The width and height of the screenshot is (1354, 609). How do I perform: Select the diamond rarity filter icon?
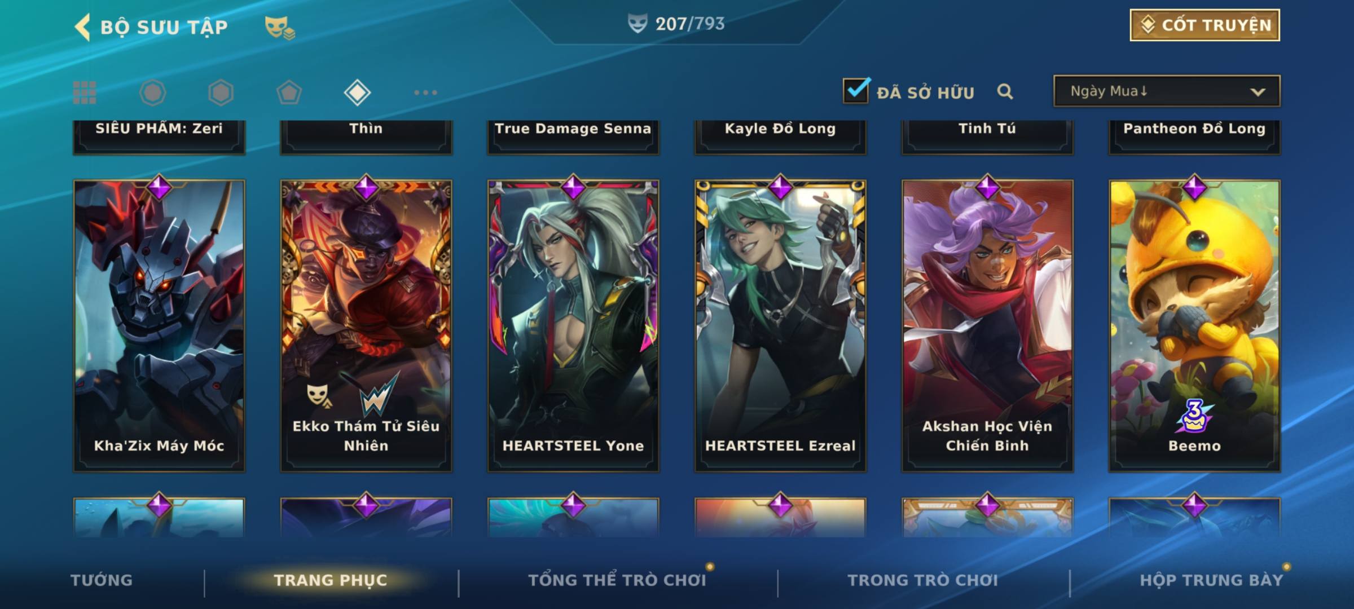point(357,92)
